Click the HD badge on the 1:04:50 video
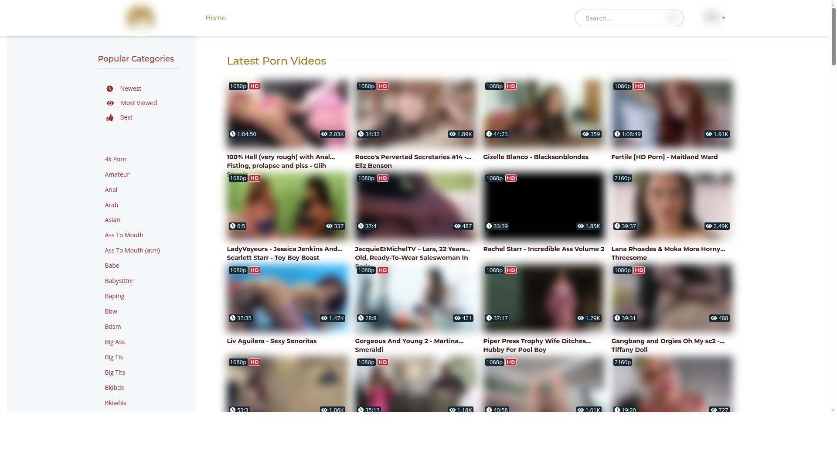Viewport: 837px width, 471px height. (x=255, y=86)
